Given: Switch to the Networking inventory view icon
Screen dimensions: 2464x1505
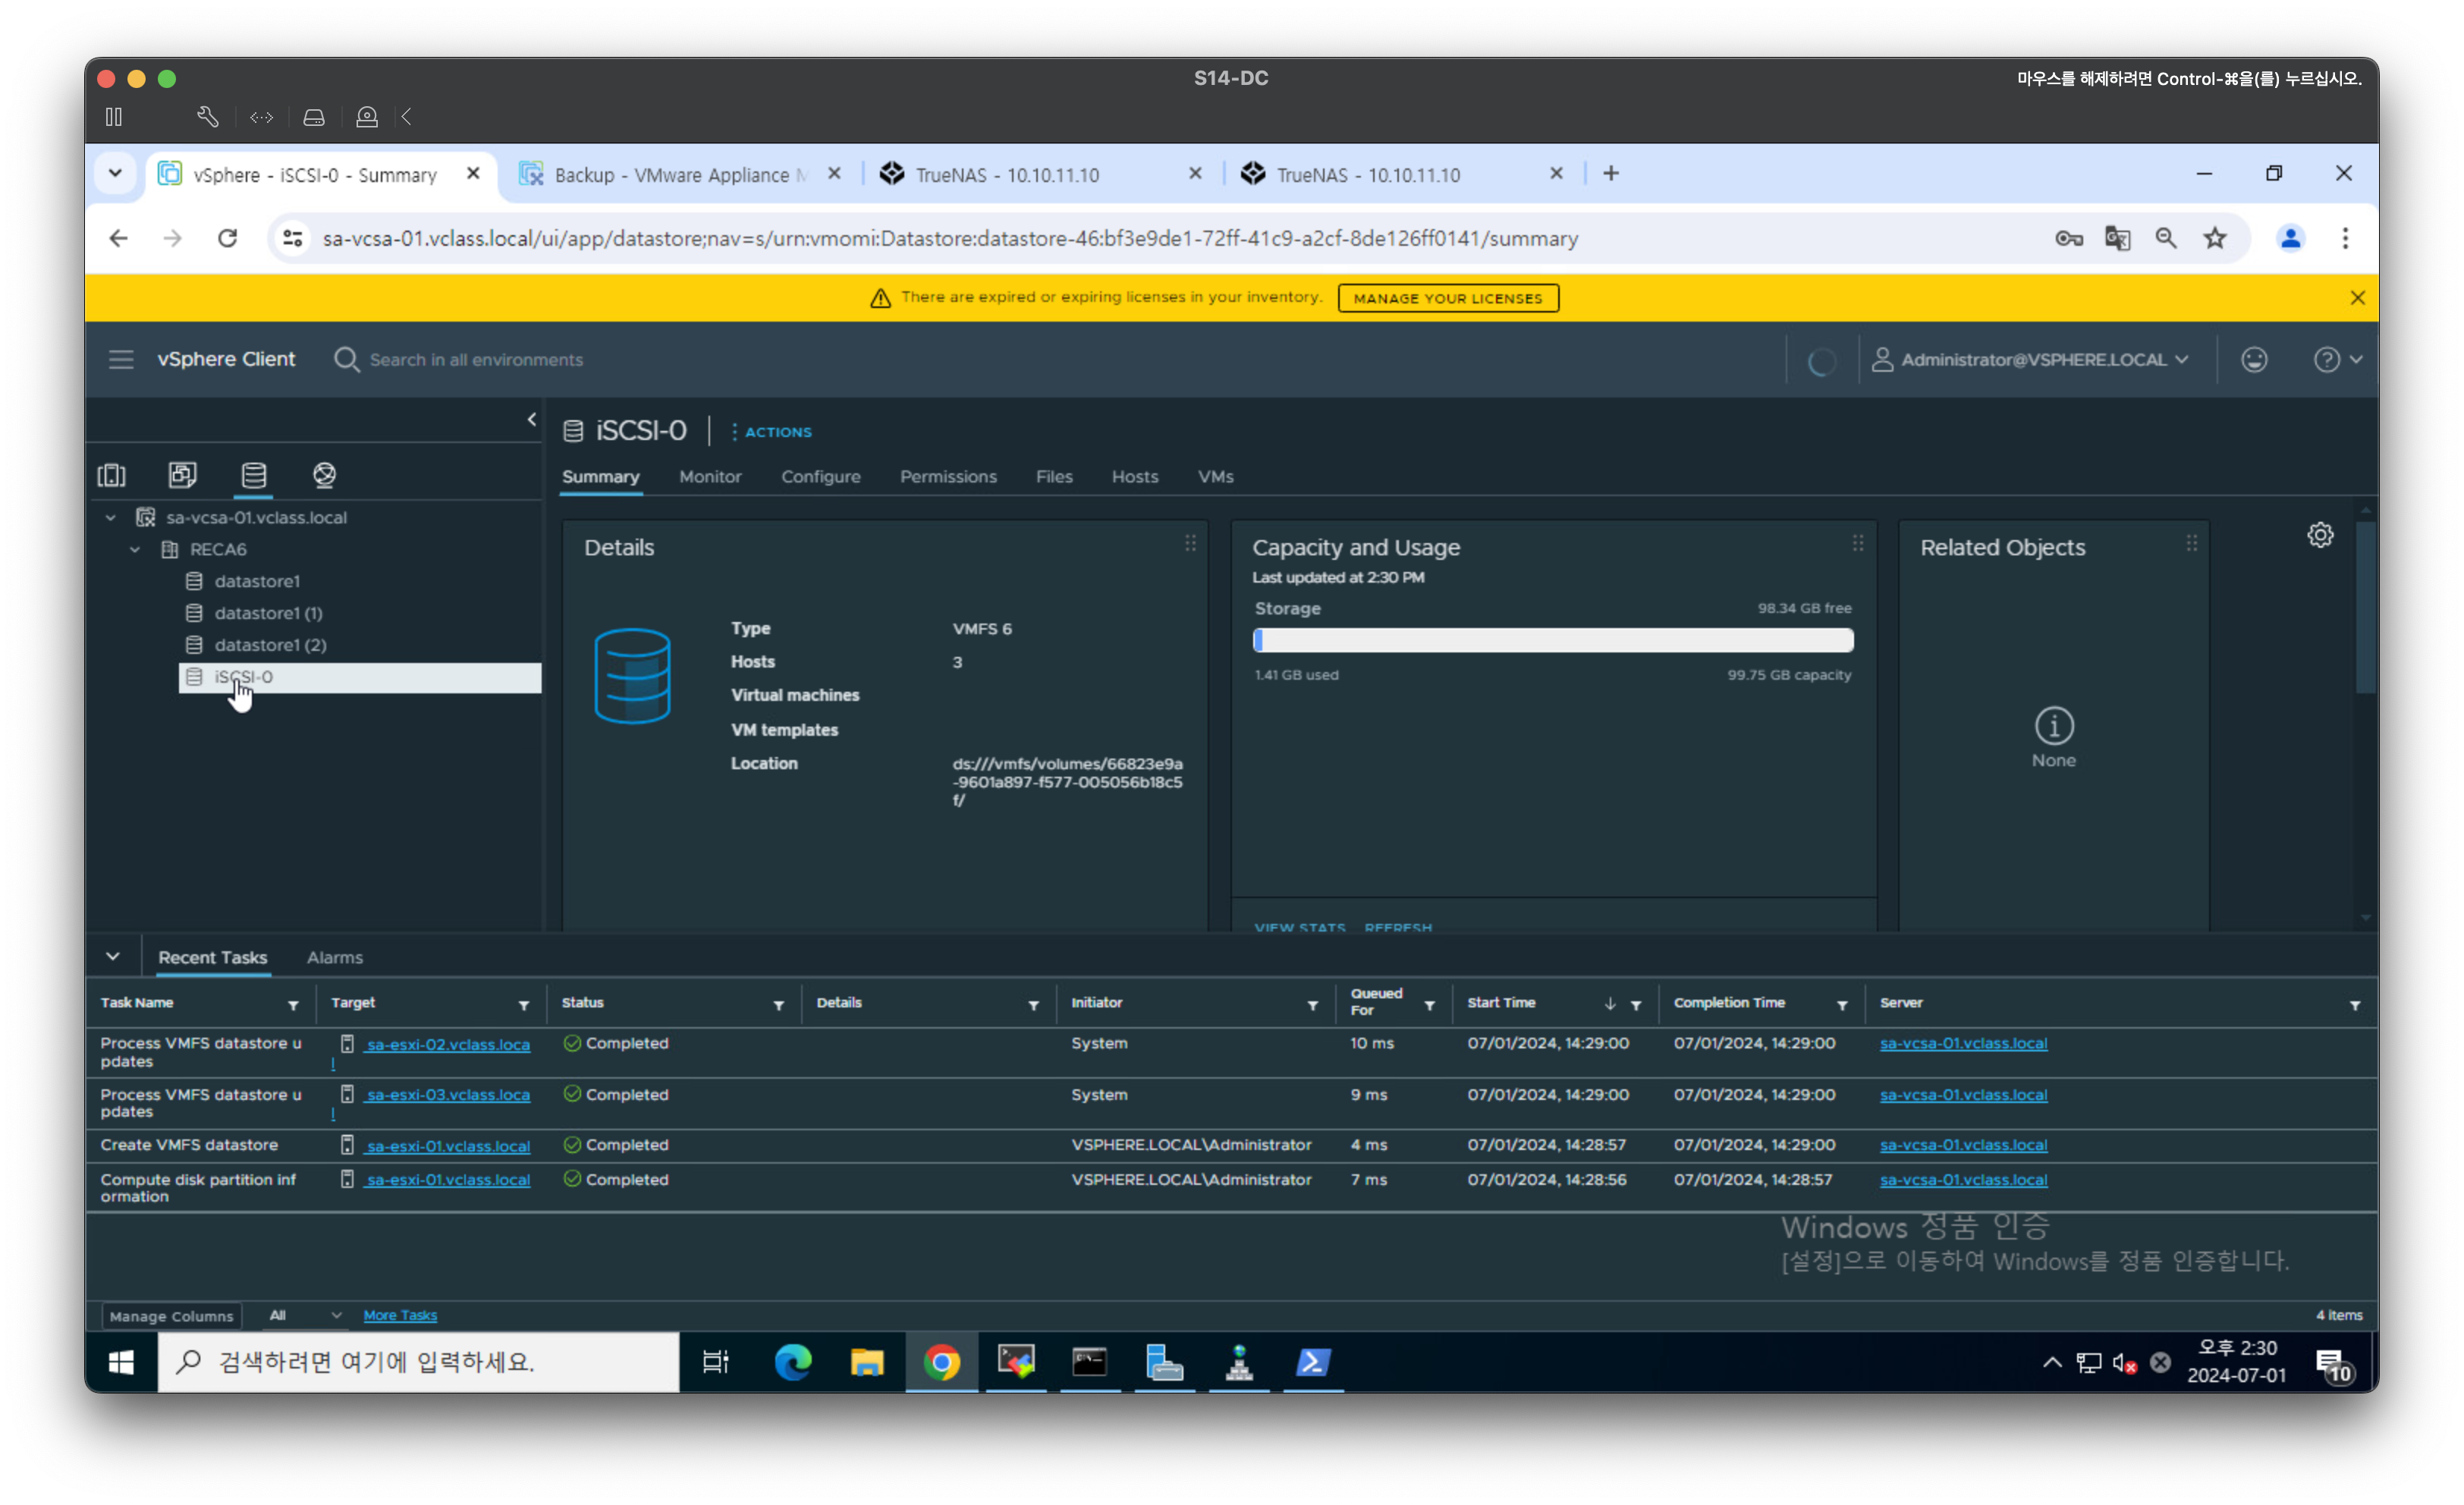Looking at the screenshot, I should 324,475.
